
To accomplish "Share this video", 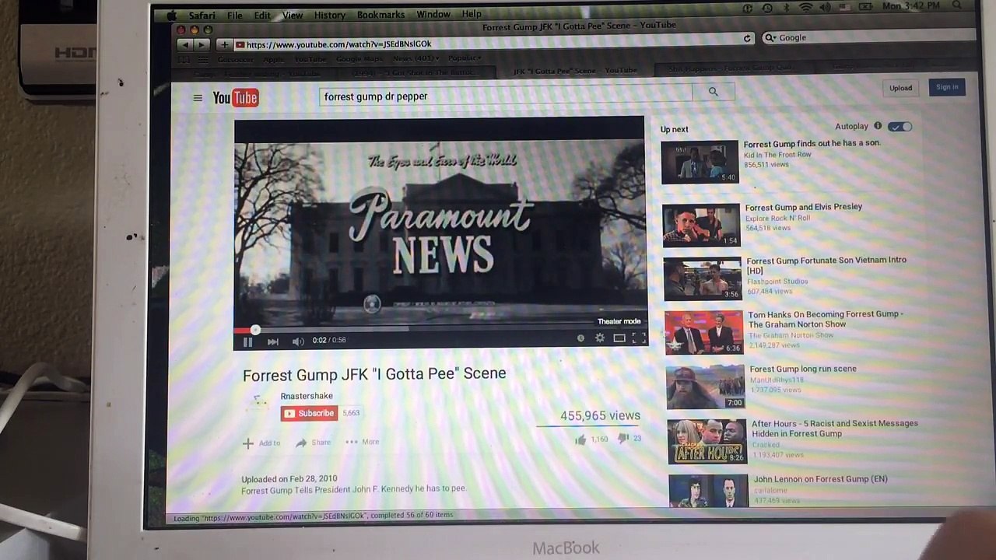I will (314, 443).
